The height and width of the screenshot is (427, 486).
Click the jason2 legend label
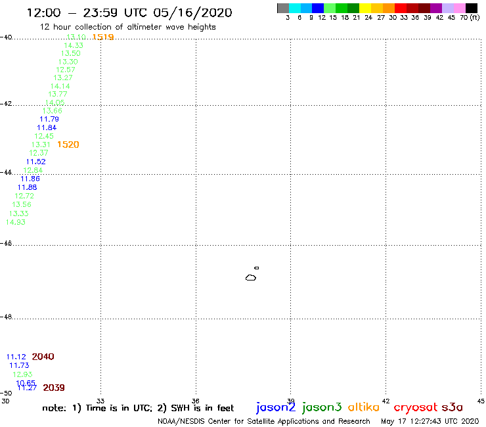[x=276, y=407]
